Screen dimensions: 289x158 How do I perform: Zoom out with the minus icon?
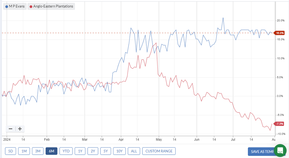(x=10, y=129)
